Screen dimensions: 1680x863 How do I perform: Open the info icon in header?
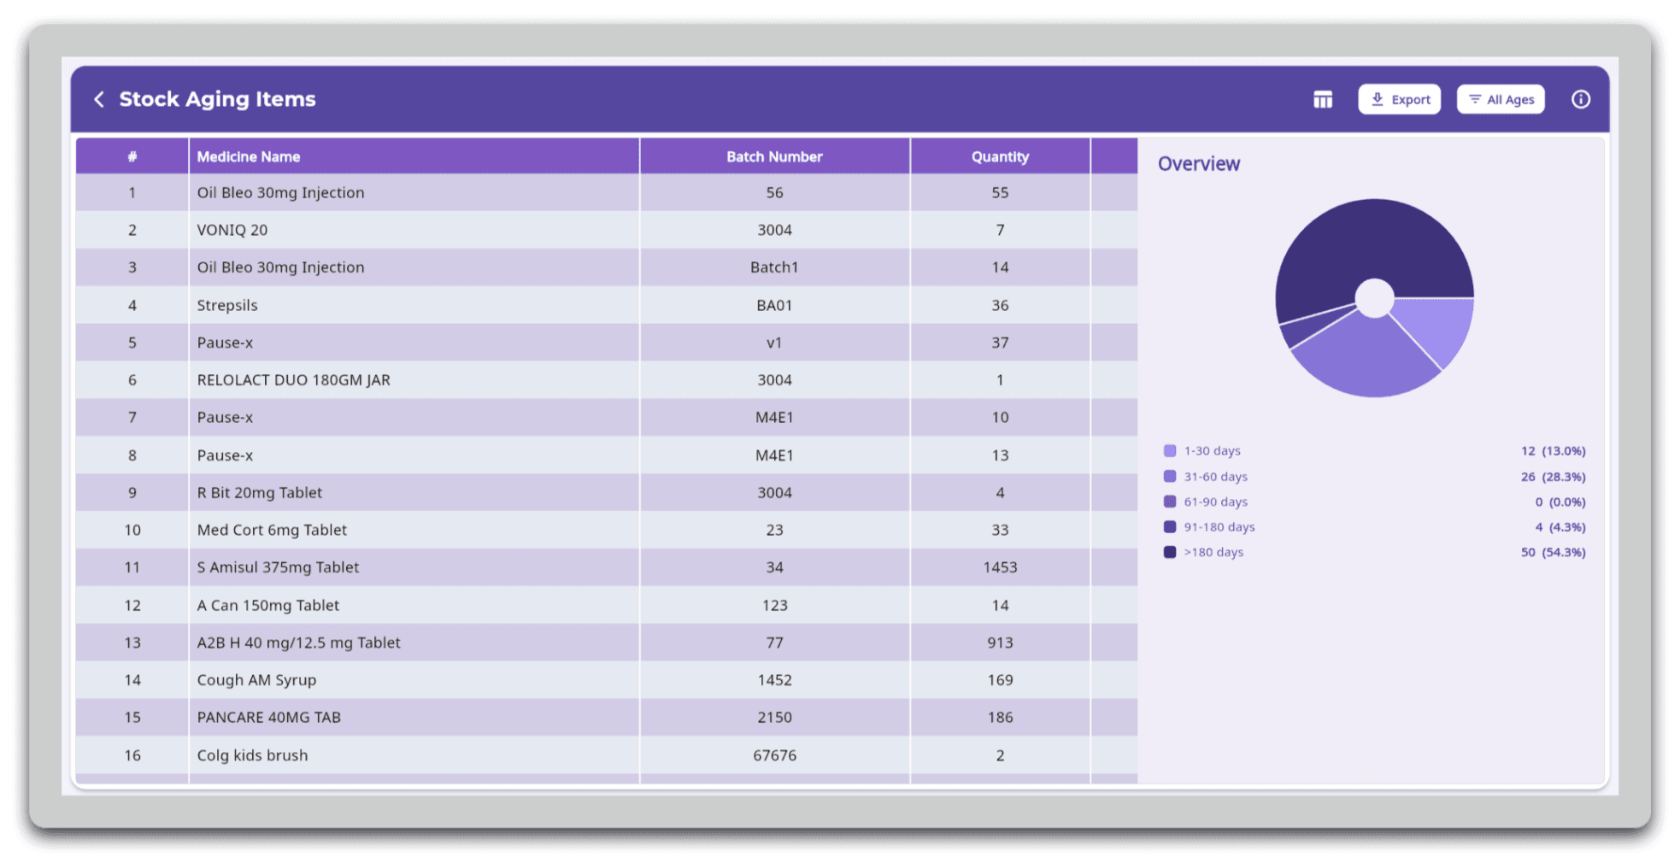point(1581,99)
